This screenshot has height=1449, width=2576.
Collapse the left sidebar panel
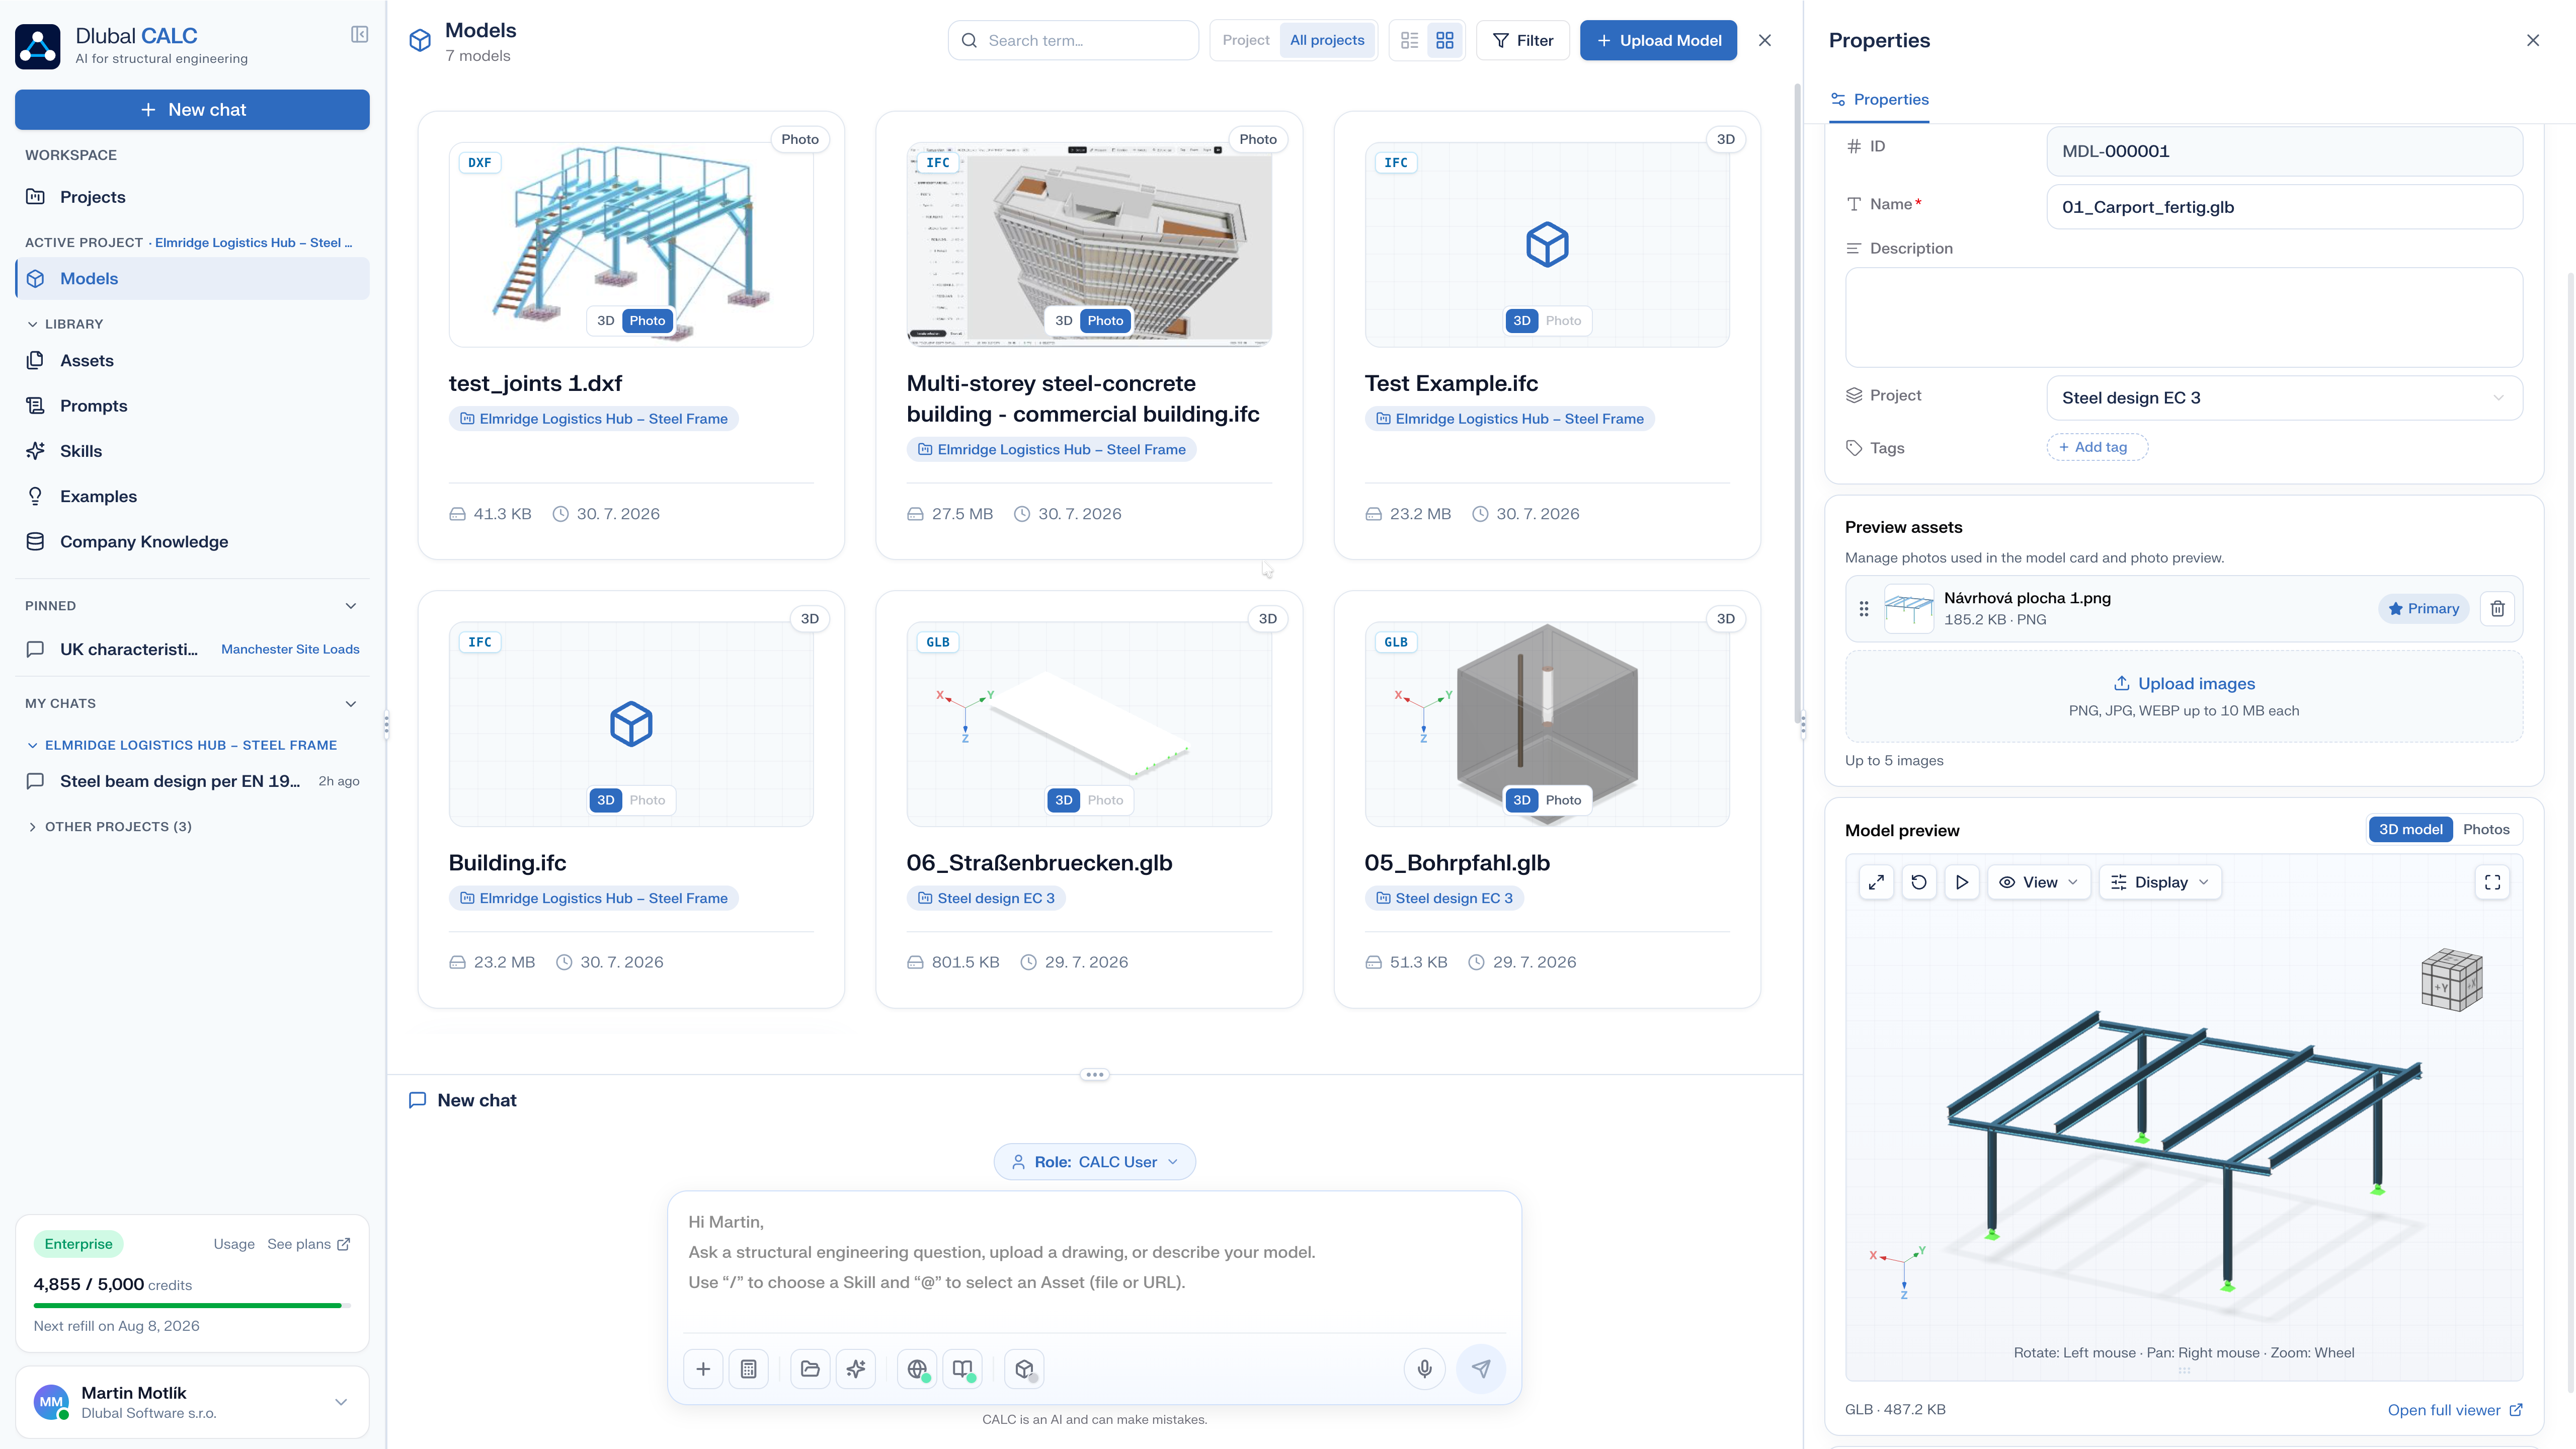coord(360,35)
